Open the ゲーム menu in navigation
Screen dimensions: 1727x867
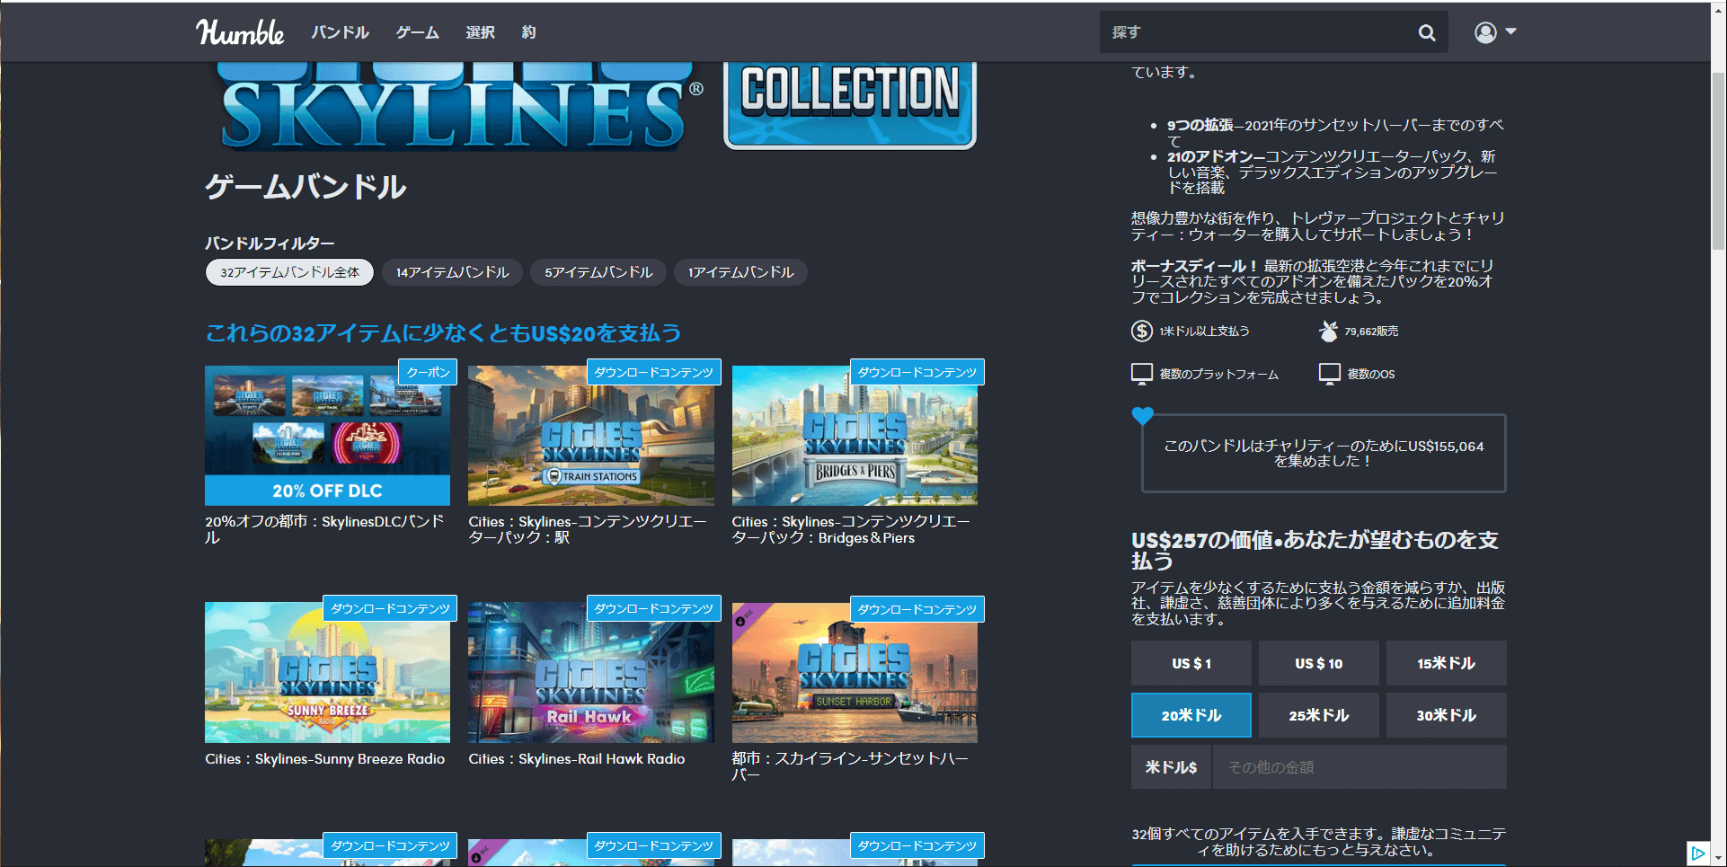[x=417, y=32]
